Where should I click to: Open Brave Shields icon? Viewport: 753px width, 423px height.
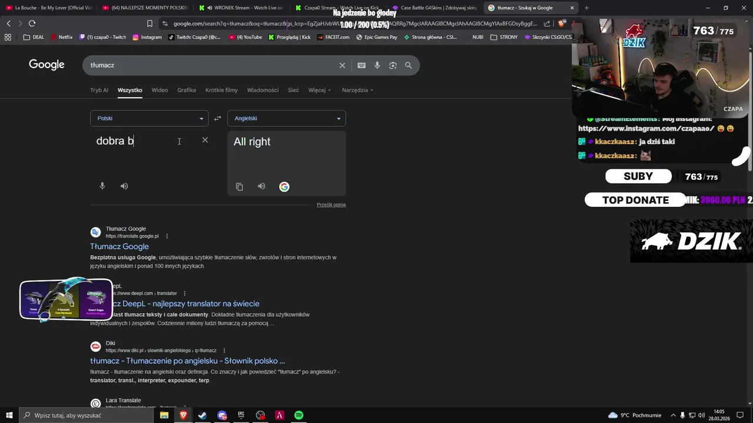pos(562,23)
